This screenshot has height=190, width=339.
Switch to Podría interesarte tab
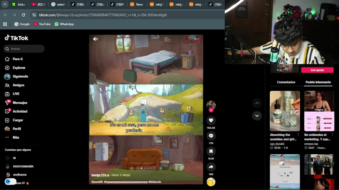click(x=318, y=82)
